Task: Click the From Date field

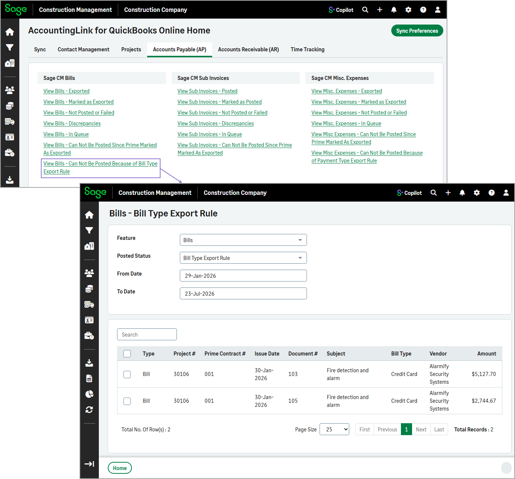Action: pos(243,276)
